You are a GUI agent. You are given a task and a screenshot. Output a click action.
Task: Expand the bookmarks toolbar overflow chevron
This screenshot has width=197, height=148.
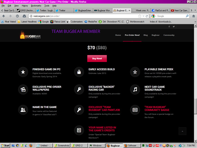point(195,22)
